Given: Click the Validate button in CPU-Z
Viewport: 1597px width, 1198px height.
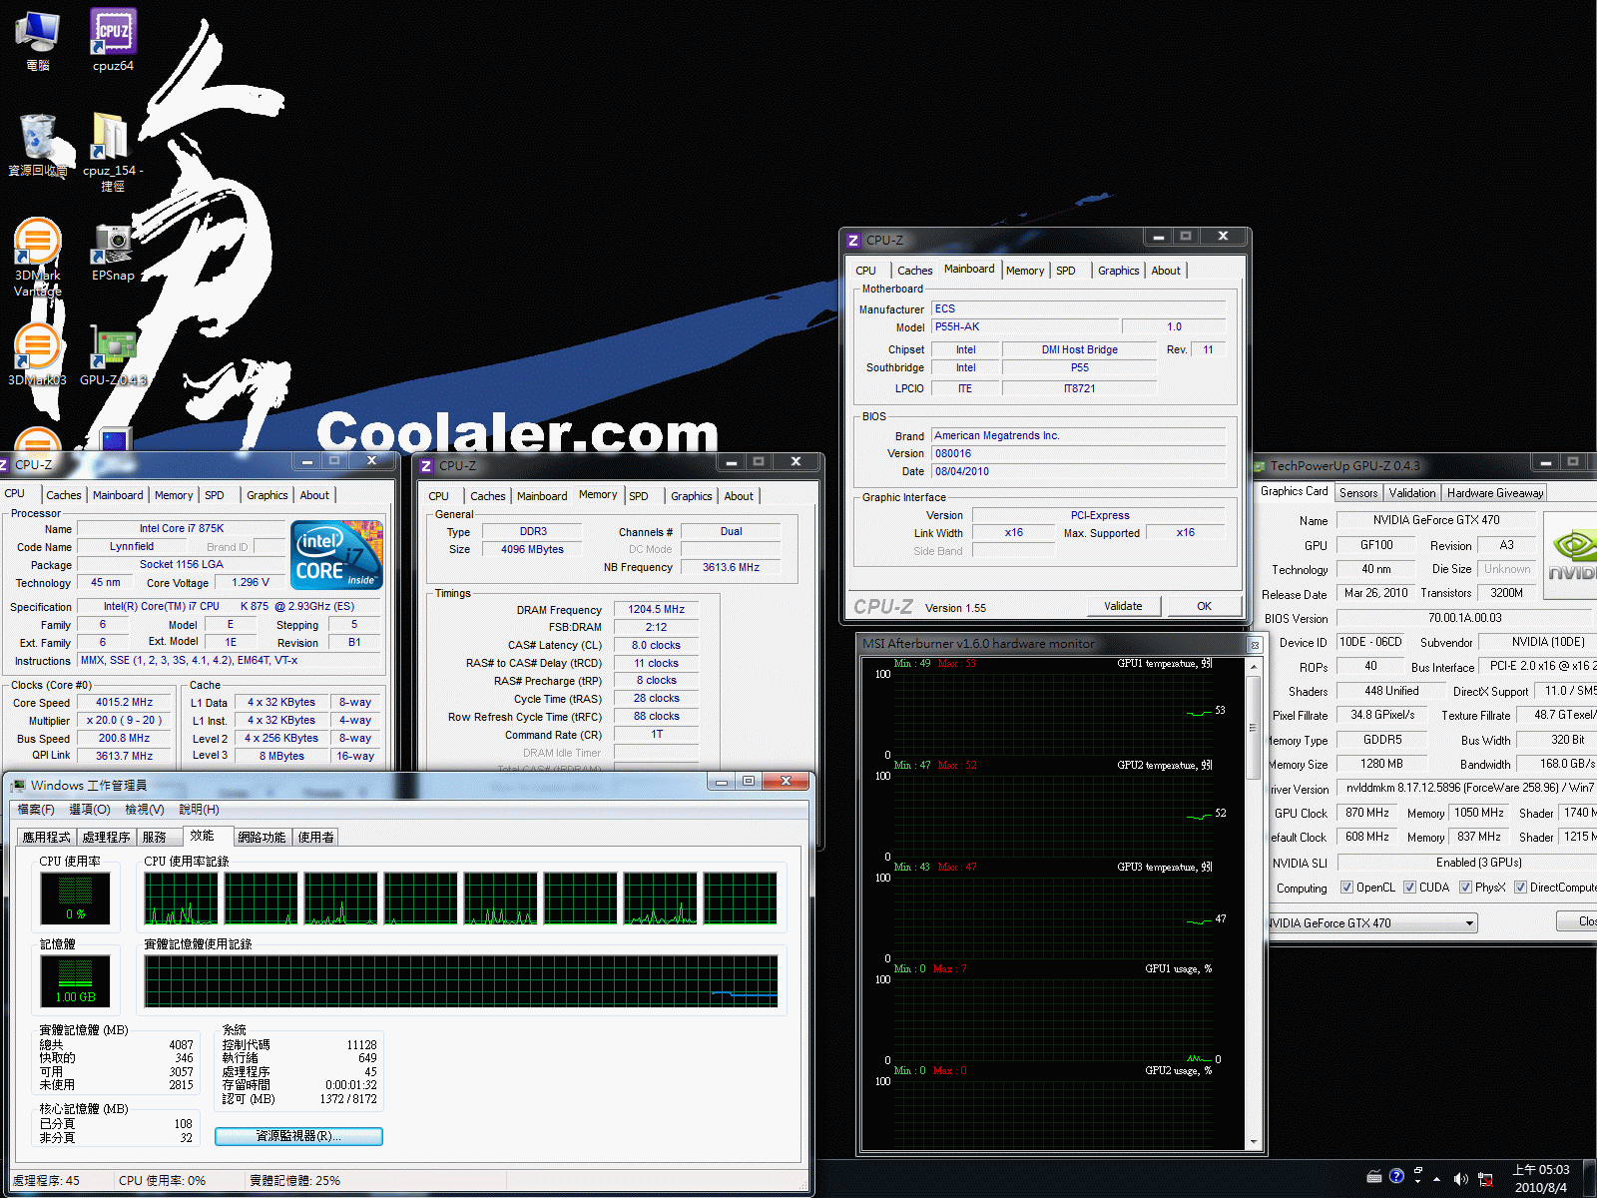Looking at the screenshot, I should point(1123,606).
